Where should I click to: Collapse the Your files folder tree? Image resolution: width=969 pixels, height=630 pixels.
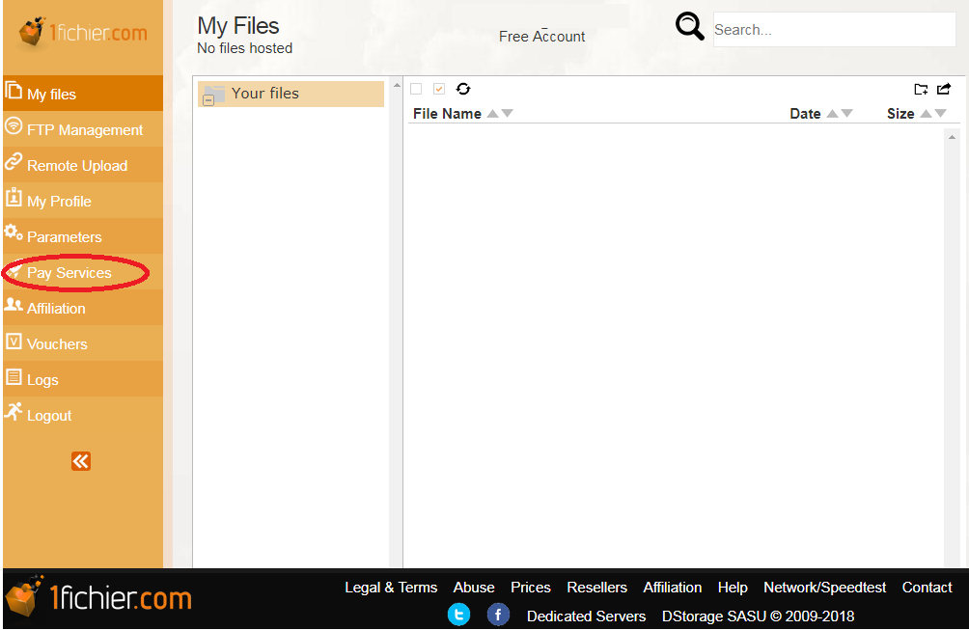coord(208,100)
